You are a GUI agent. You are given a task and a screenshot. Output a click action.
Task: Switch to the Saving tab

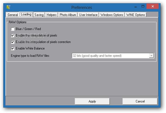click(39, 15)
